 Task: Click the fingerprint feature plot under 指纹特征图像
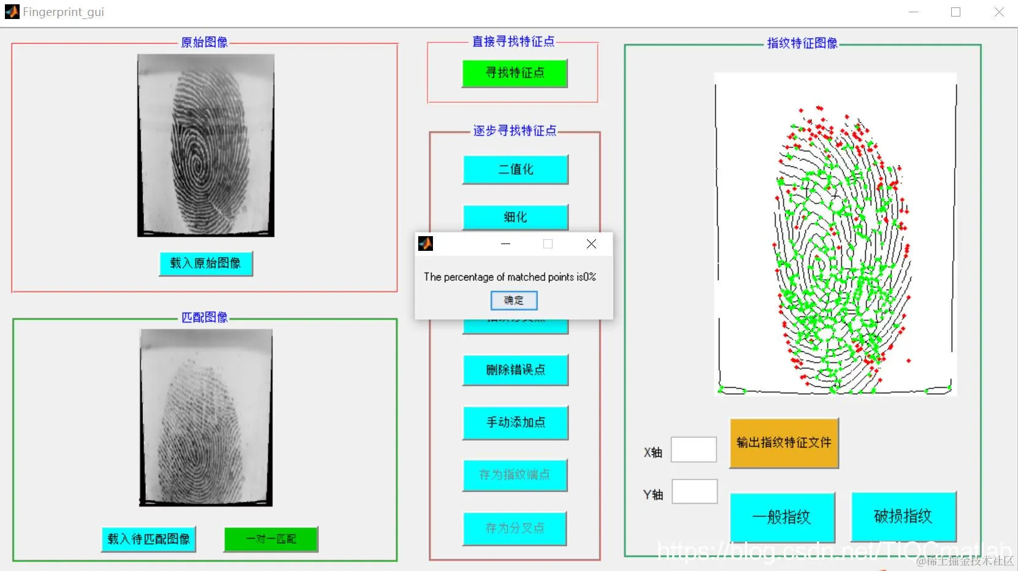click(x=835, y=234)
